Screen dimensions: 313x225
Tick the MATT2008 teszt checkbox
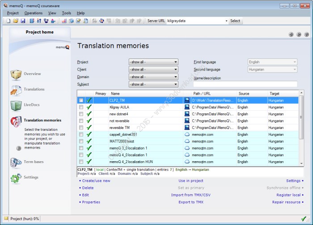coord(81,142)
